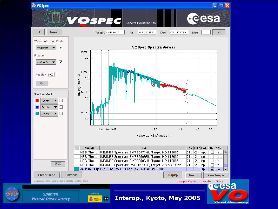The width and height of the screenshot is (278, 209).
Task: Toggle Log Scale checkbox for Wave Unit
Action: (61, 48)
